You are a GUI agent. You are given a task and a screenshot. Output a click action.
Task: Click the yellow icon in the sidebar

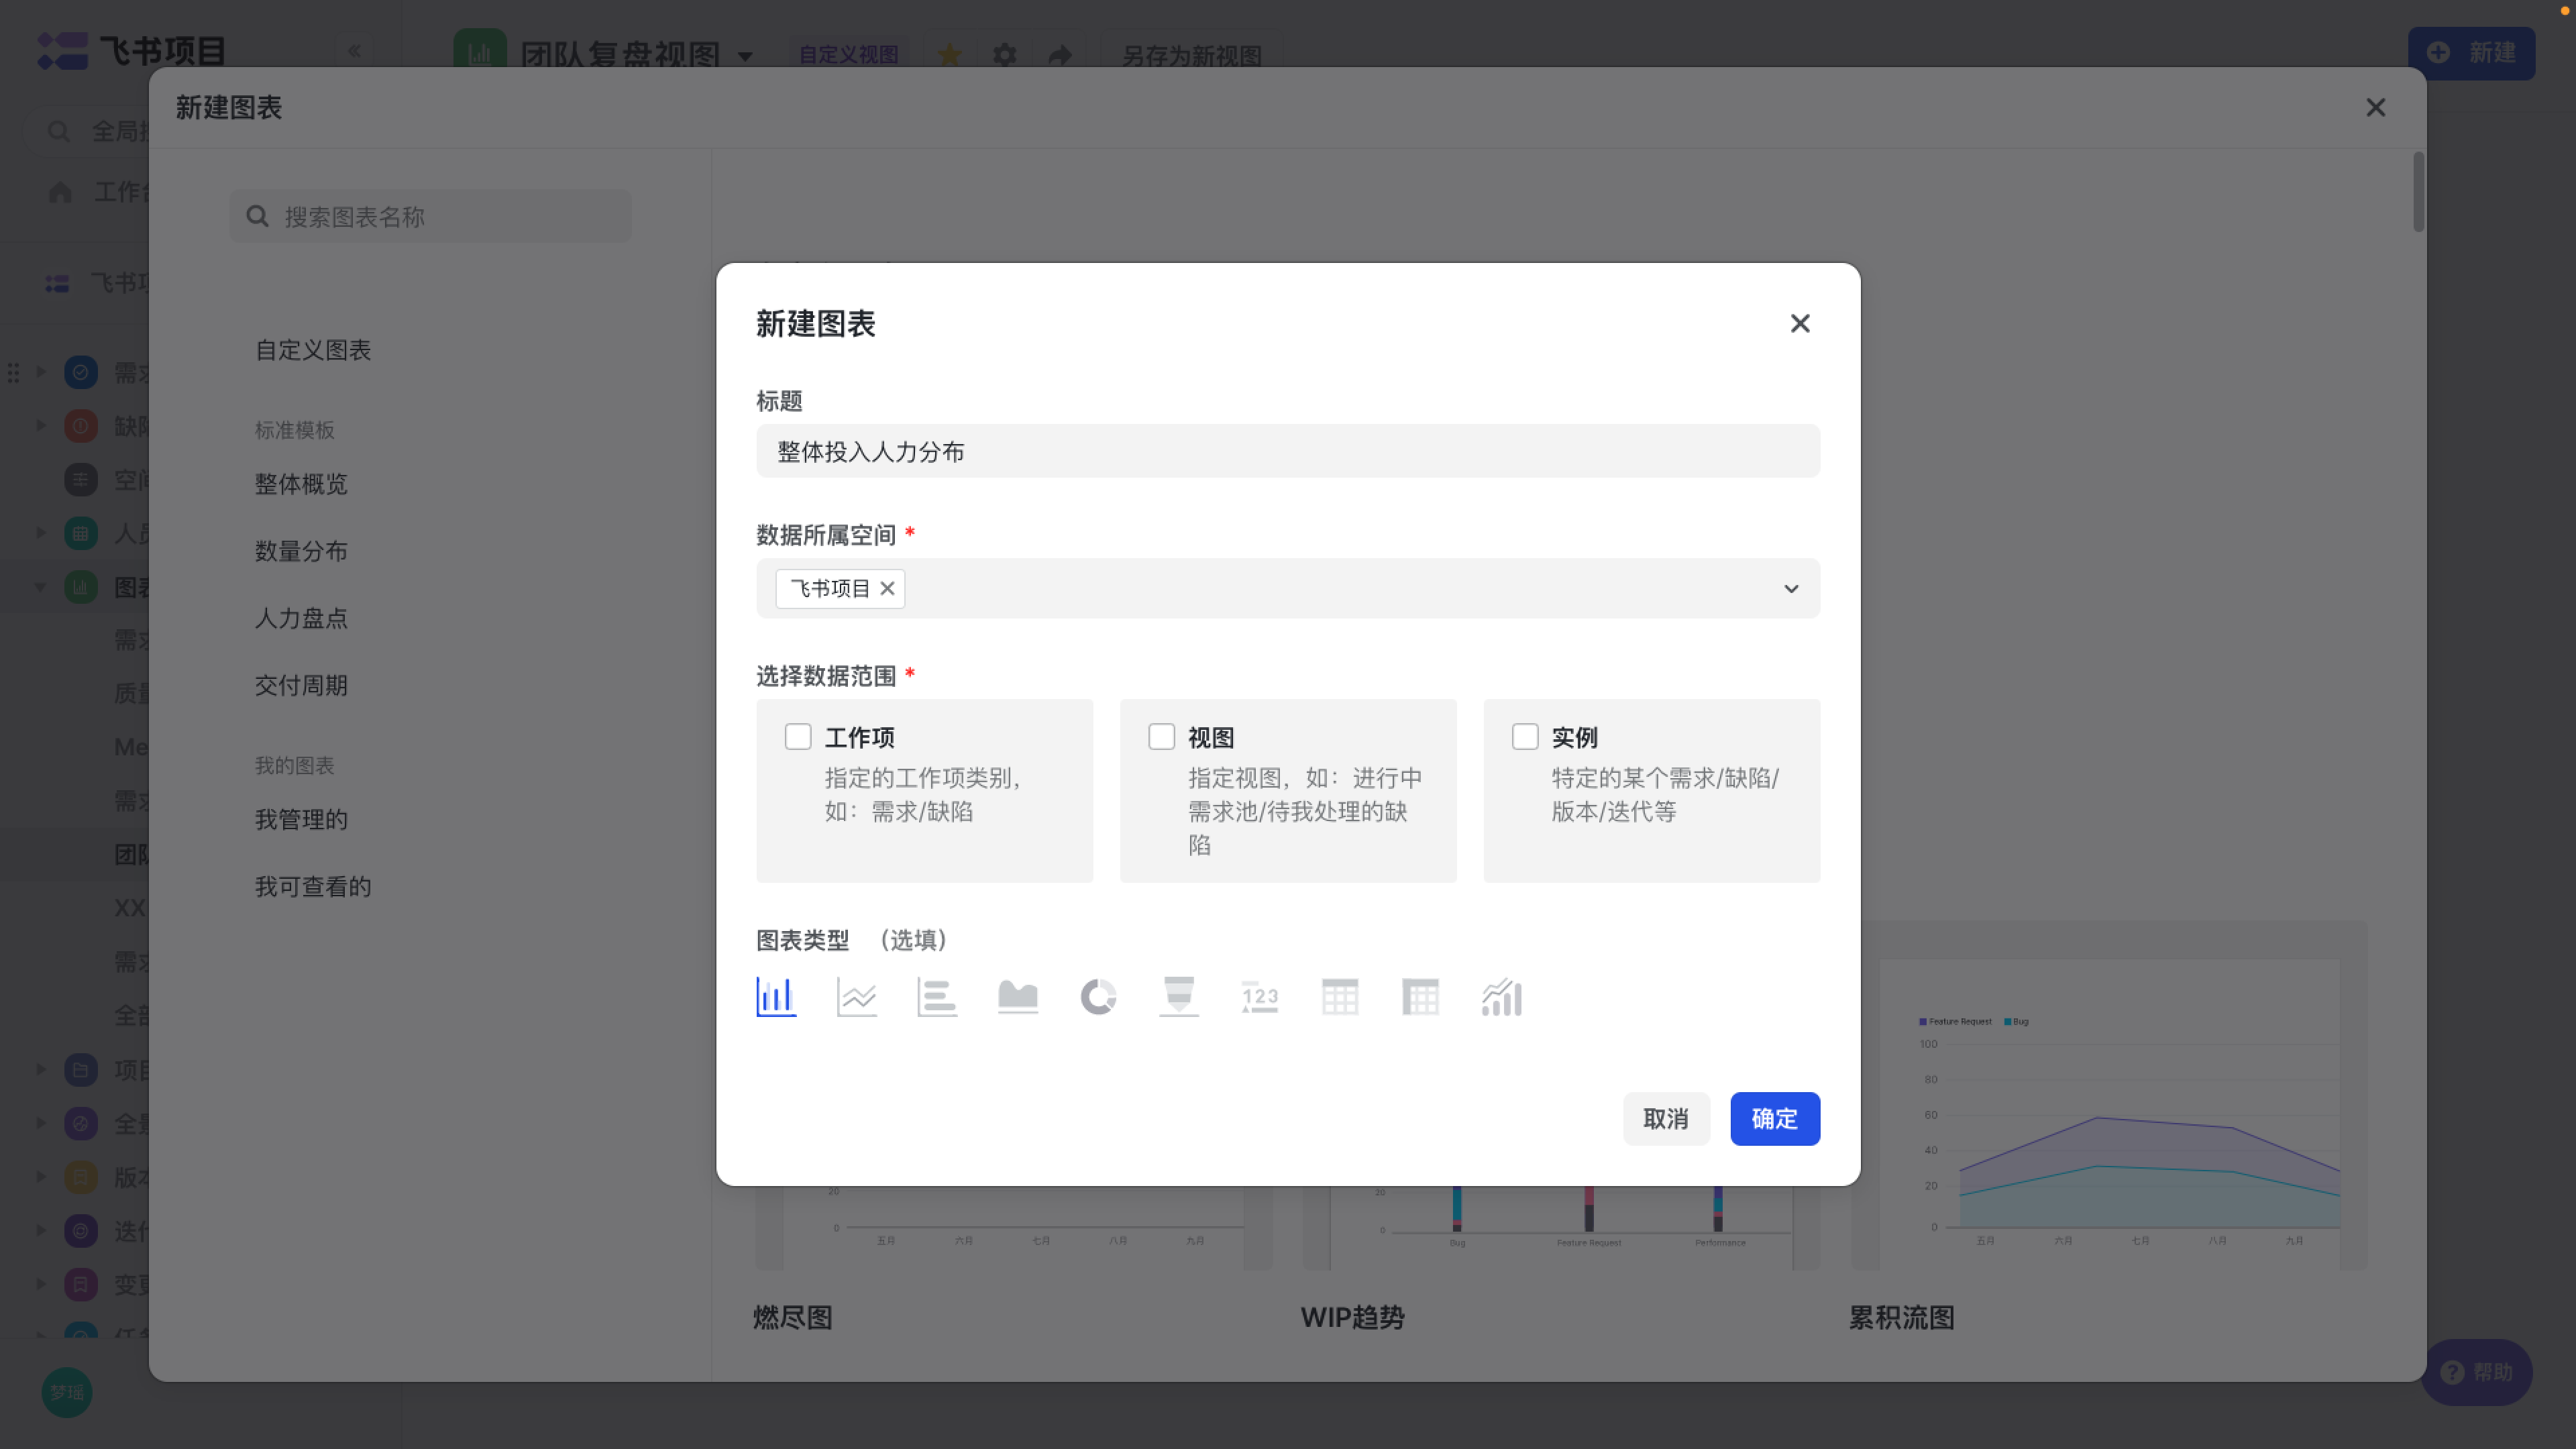[x=81, y=1177]
